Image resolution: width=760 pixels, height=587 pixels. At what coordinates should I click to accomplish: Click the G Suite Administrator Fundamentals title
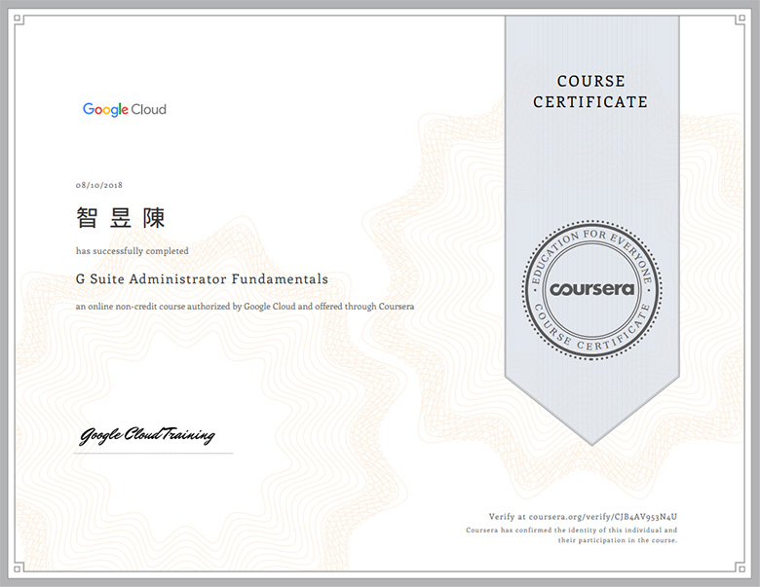click(202, 279)
